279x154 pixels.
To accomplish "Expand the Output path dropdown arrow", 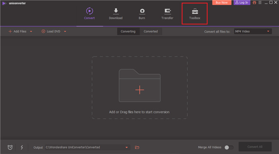I will tap(126, 147).
